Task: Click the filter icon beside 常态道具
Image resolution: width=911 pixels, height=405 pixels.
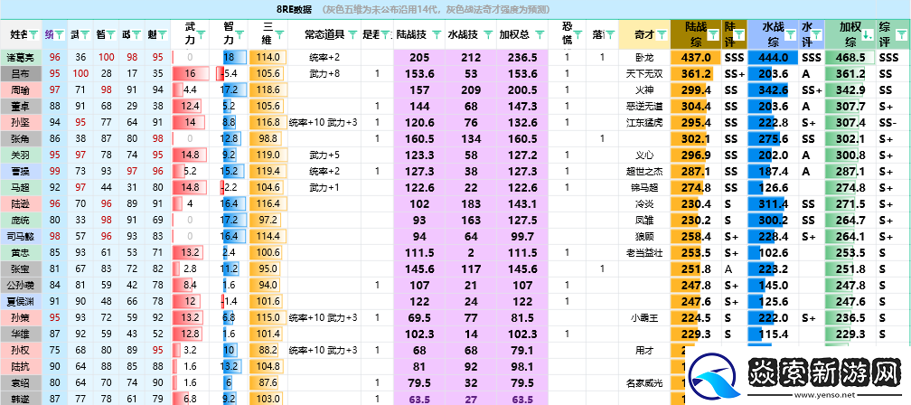Action: [352, 35]
